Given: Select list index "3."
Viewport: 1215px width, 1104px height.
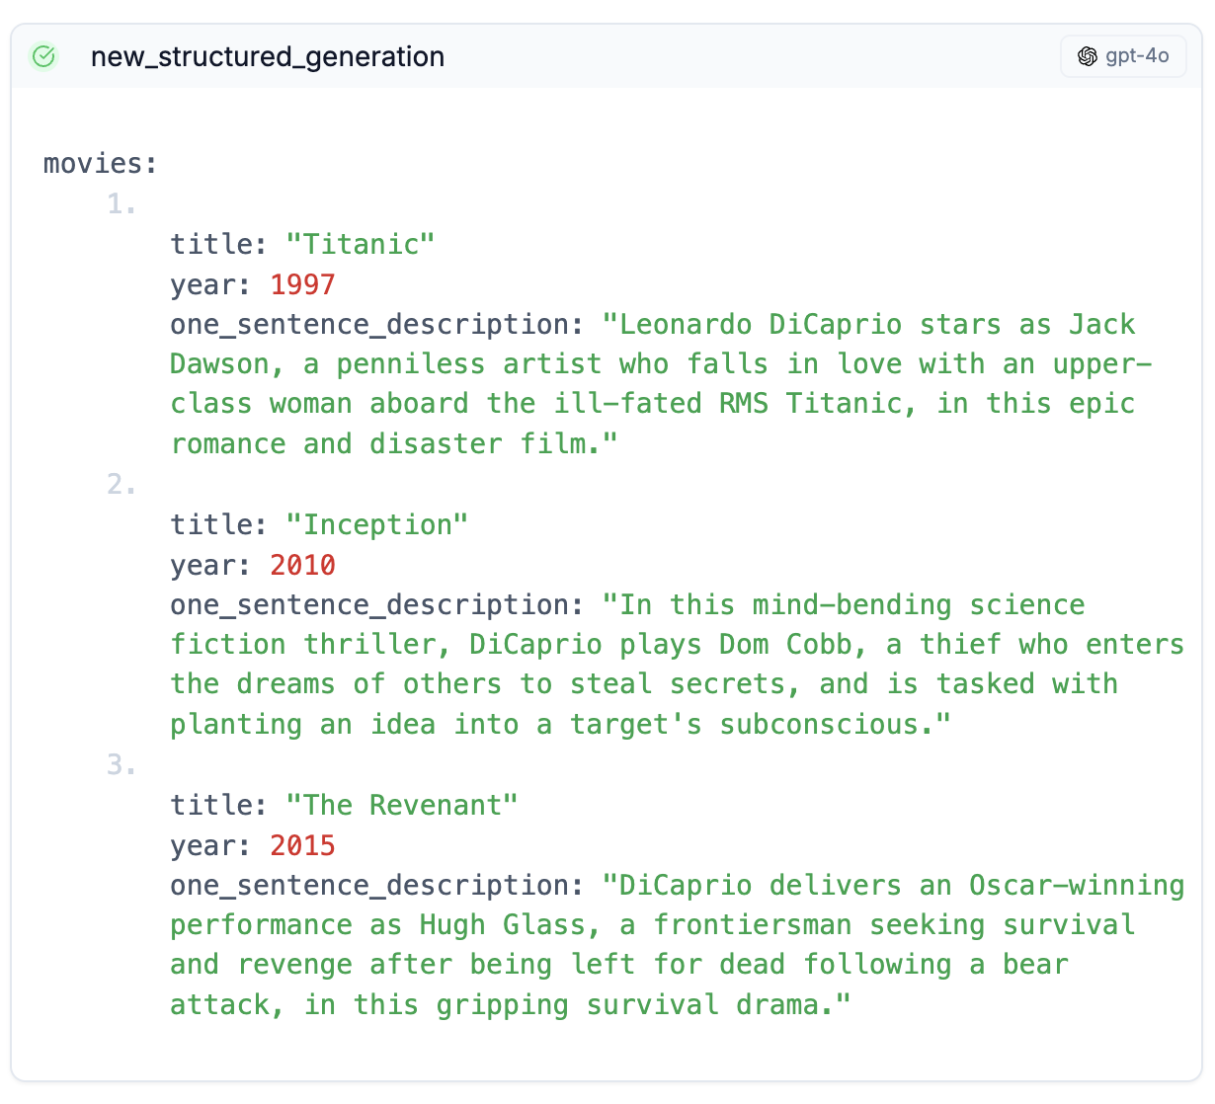Looking at the screenshot, I should (122, 764).
